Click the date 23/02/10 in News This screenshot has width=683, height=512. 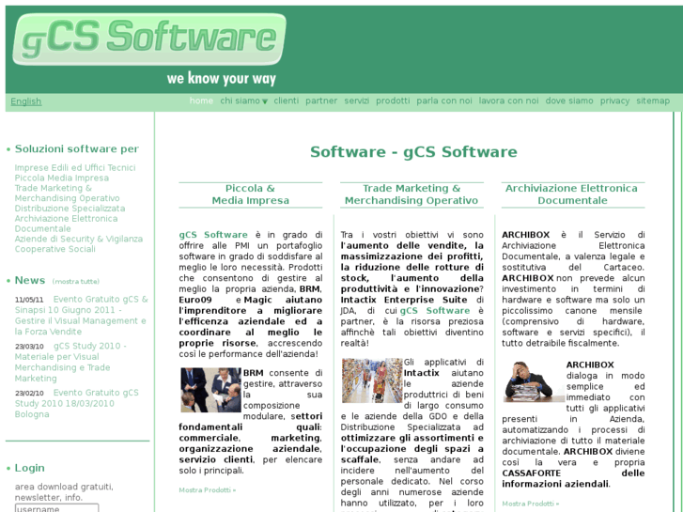pyautogui.click(x=29, y=393)
